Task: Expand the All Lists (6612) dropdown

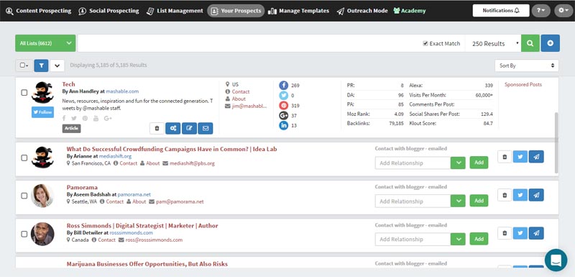Action: click(x=45, y=43)
